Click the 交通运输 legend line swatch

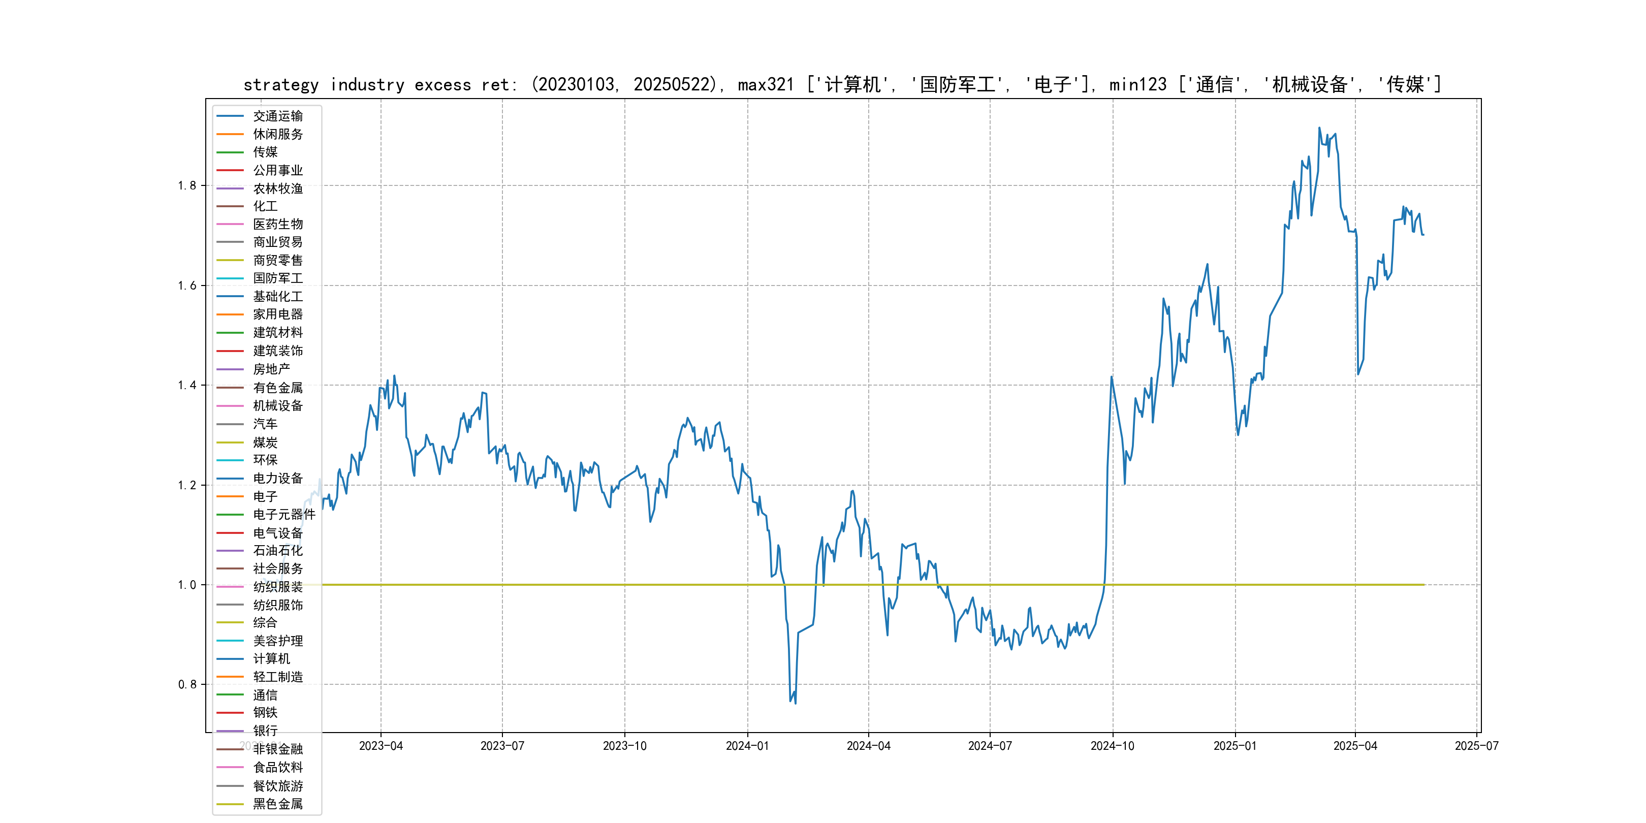pyautogui.click(x=230, y=116)
